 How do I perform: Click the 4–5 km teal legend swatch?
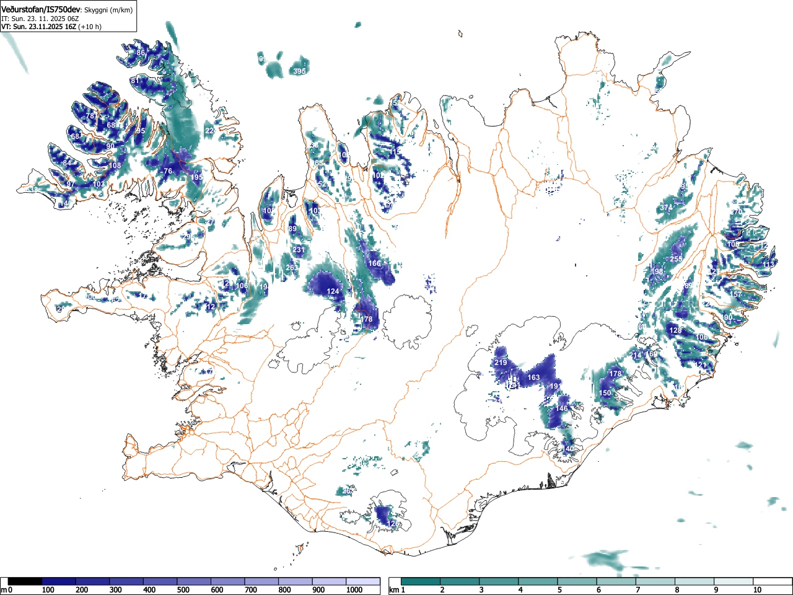(538, 581)
